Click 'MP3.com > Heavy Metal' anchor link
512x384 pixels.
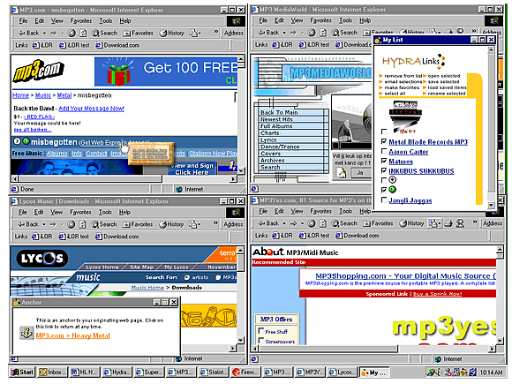point(72,335)
